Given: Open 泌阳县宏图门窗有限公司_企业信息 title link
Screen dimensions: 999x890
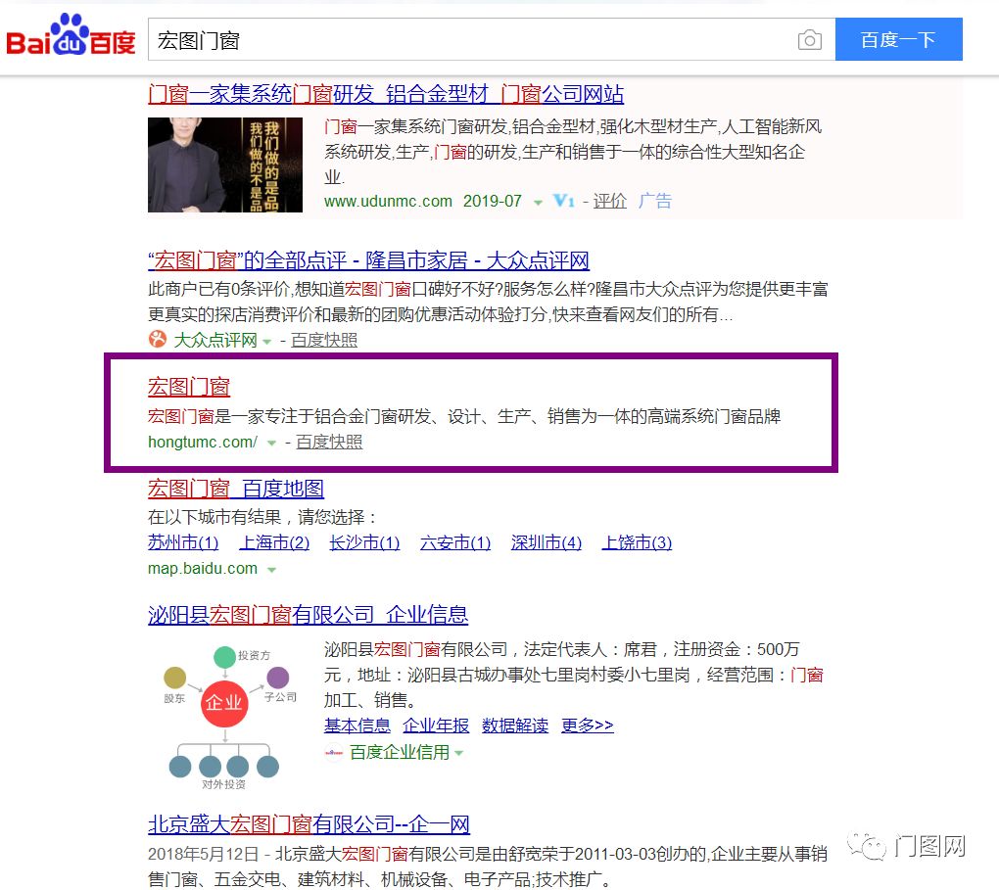Looking at the screenshot, I should pyautogui.click(x=308, y=615).
